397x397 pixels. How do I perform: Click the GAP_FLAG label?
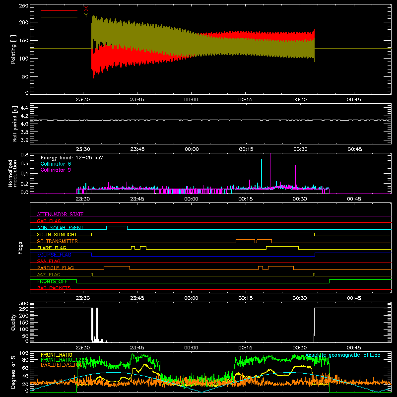click(x=49, y=221)
